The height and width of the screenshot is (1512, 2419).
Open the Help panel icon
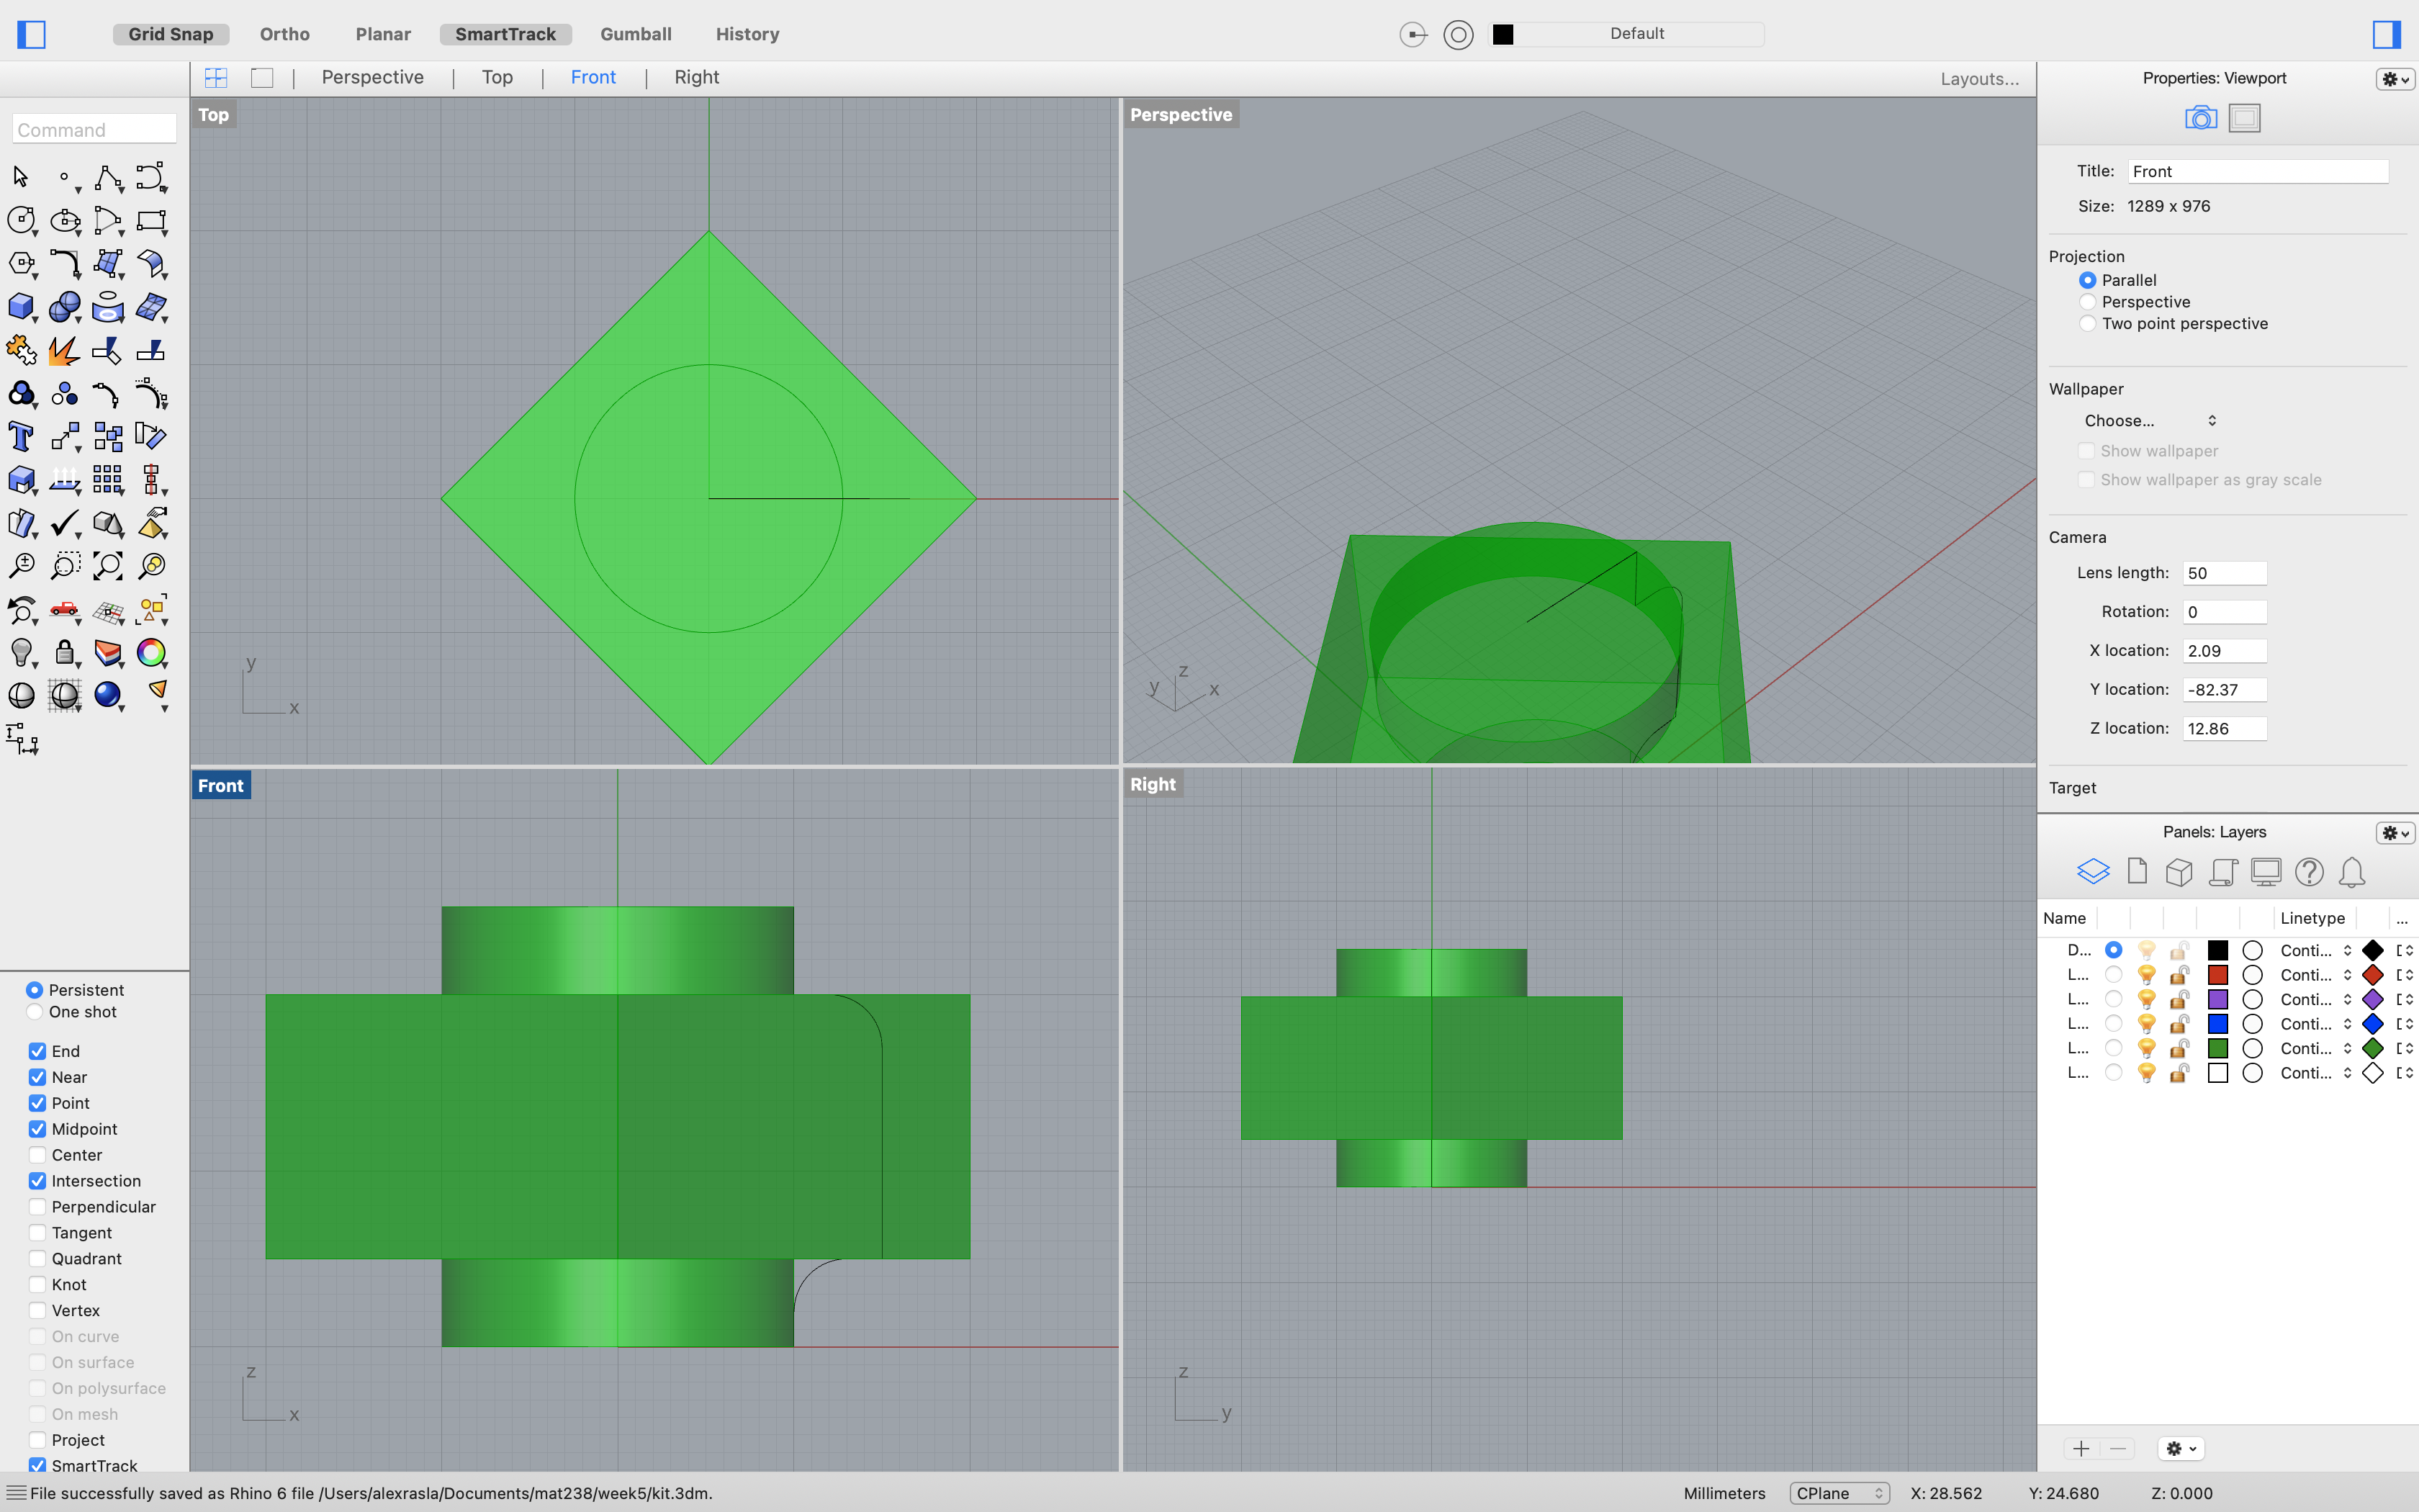[x=2308, y=872]
